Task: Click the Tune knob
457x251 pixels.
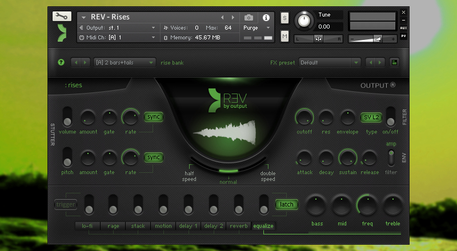Action: click(x=304, y=21)
